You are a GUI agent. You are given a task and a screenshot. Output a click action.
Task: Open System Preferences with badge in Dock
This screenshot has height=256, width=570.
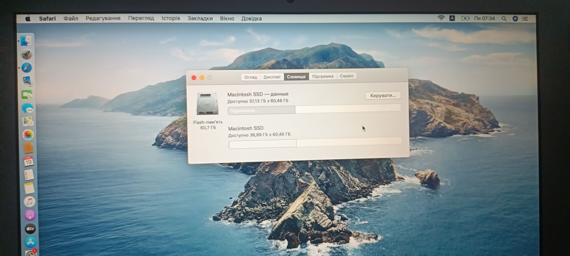point(31,253)
